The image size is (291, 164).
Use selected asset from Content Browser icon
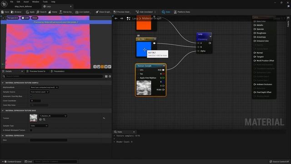pos(40,119)
